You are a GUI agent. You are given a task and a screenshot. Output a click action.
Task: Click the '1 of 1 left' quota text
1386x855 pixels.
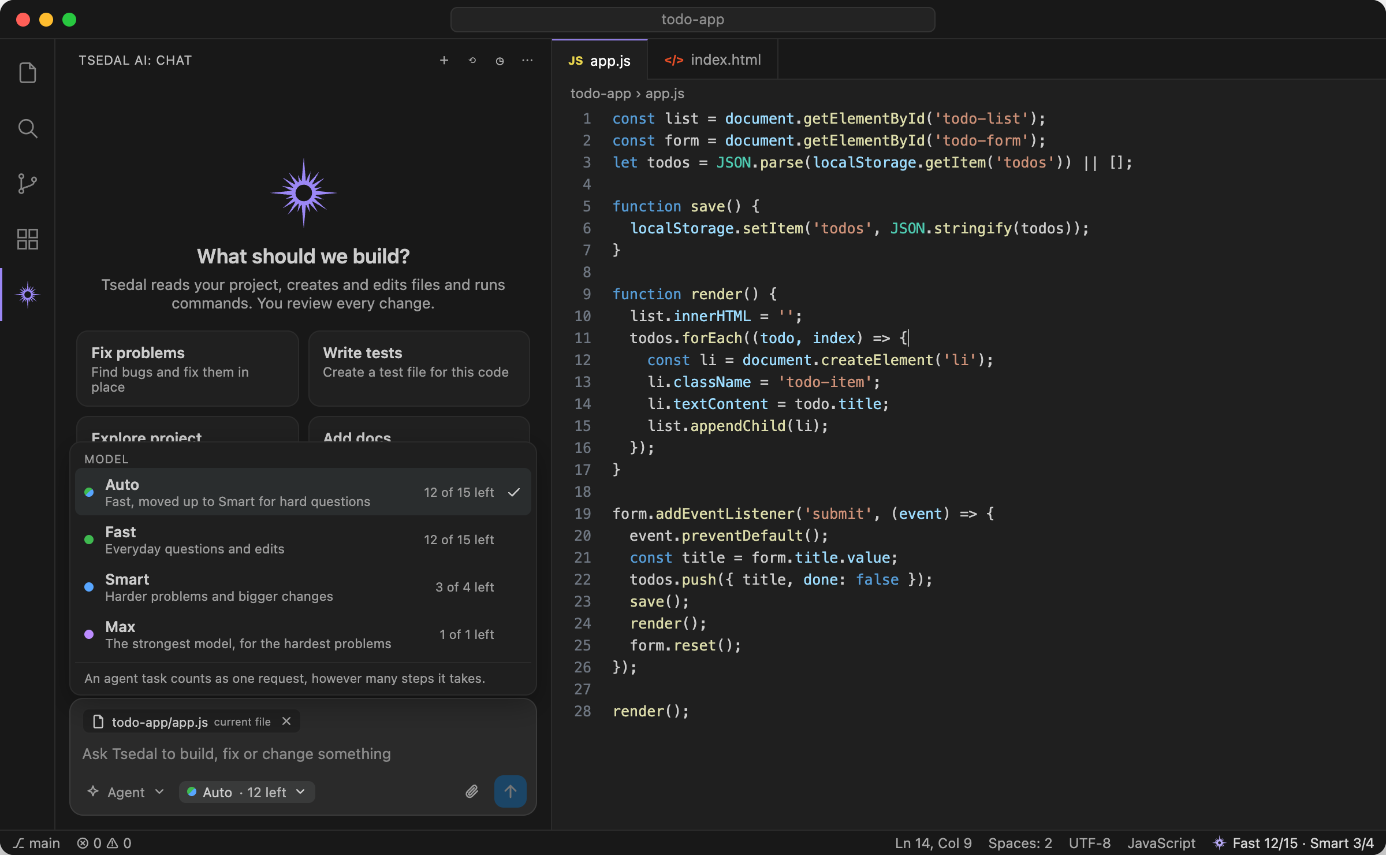click(x=467, y=634)
